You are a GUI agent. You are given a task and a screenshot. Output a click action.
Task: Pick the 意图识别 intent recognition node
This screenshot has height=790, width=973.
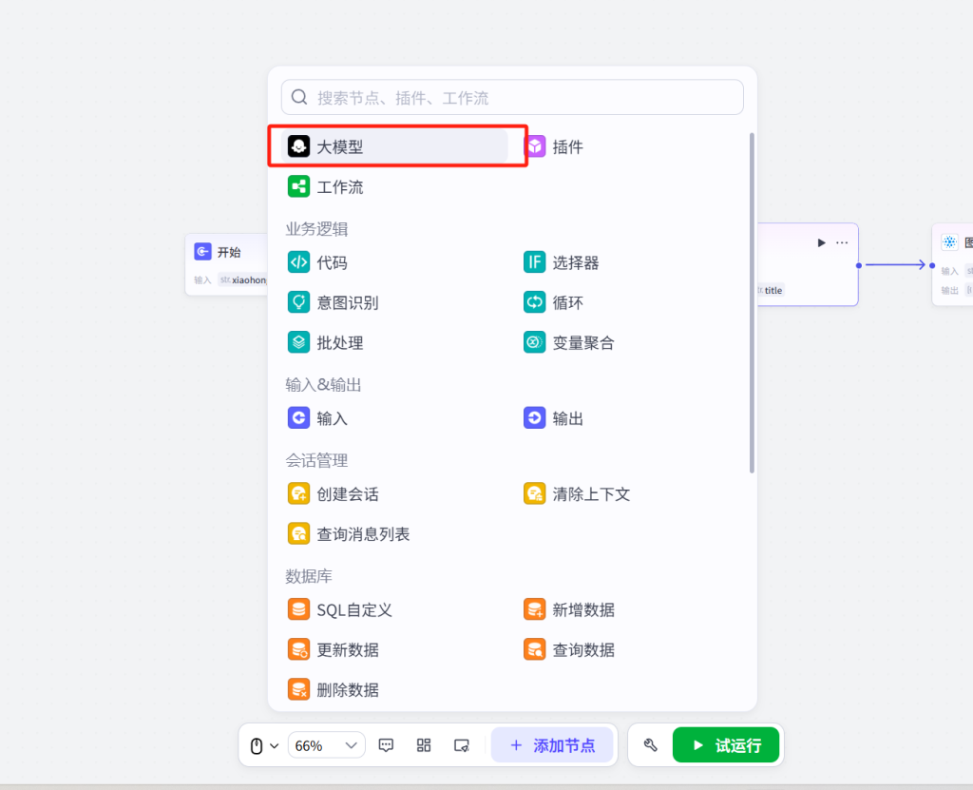coord(347,303)
